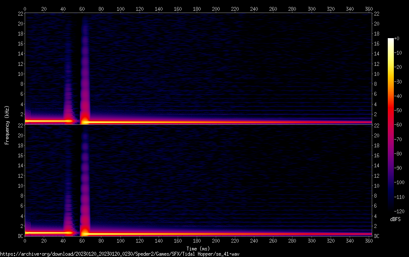Select the "dBFS" label under the color bar
This screenshot has width=409, height=257.
coord(395,219)
